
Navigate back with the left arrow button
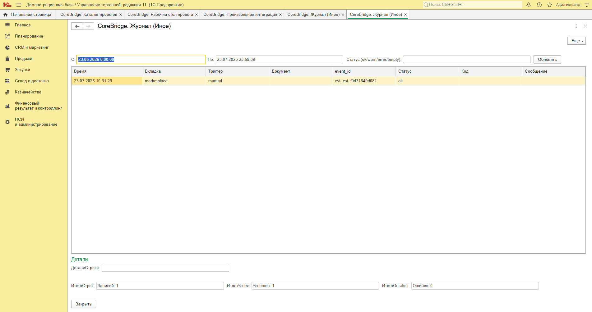click(77, 26)
